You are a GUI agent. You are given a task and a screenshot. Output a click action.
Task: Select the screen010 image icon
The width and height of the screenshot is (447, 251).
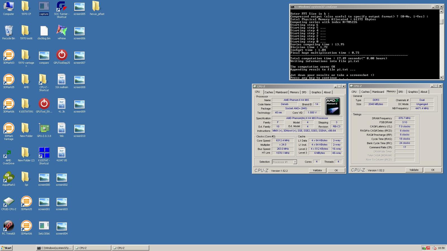[x=79, y=130]
